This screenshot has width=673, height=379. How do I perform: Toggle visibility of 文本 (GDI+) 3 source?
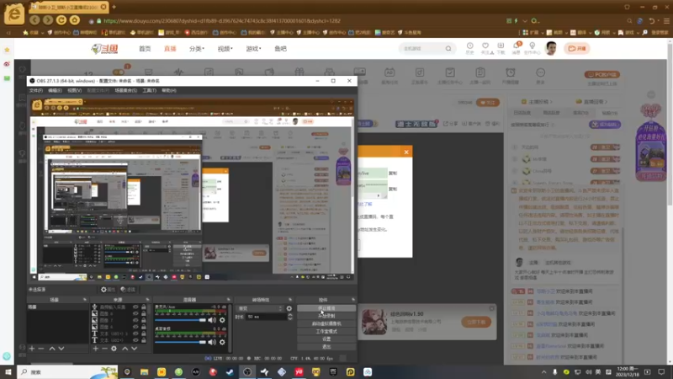(x=135, y=334)
